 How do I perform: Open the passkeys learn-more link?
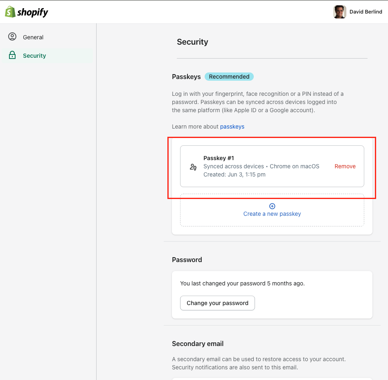[x=232, y=127]
